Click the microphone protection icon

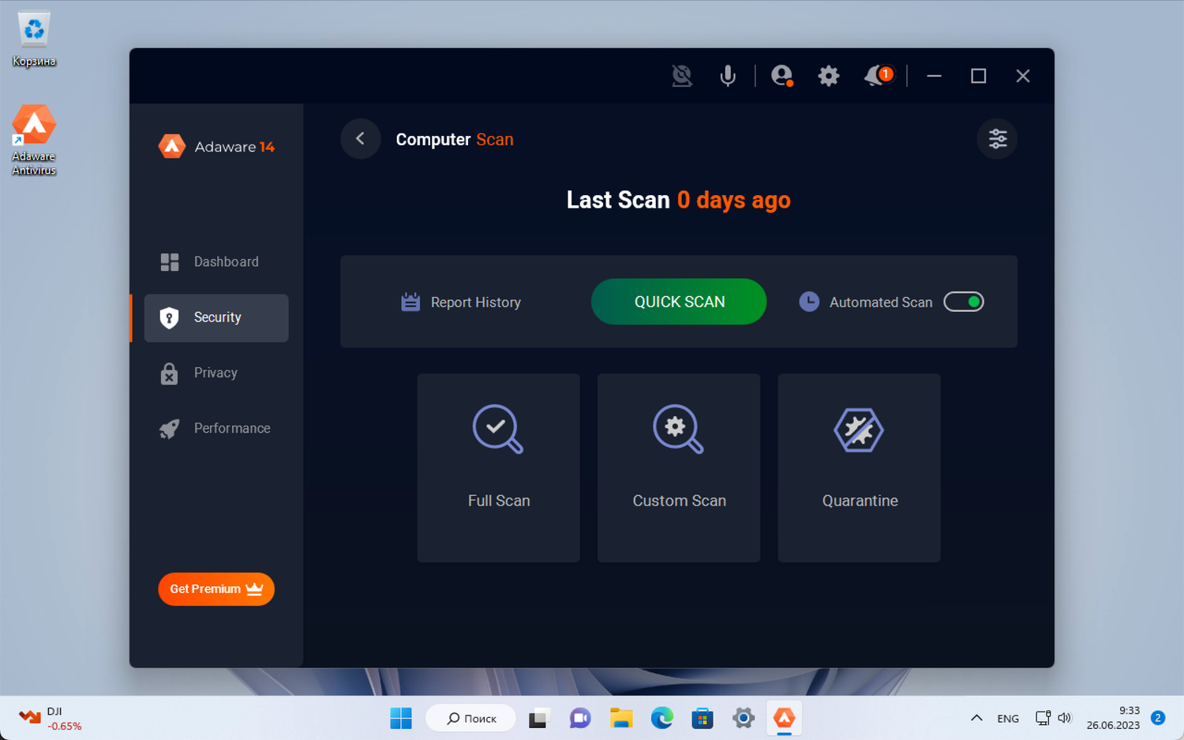[x=728, y=76]
